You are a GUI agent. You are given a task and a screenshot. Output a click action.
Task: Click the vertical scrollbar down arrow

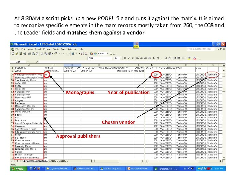[x=224, y=158]
